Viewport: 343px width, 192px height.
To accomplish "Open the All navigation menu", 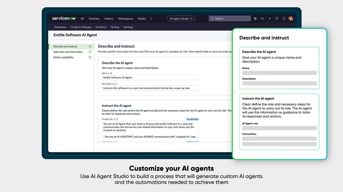I will (x=82, y=19).
